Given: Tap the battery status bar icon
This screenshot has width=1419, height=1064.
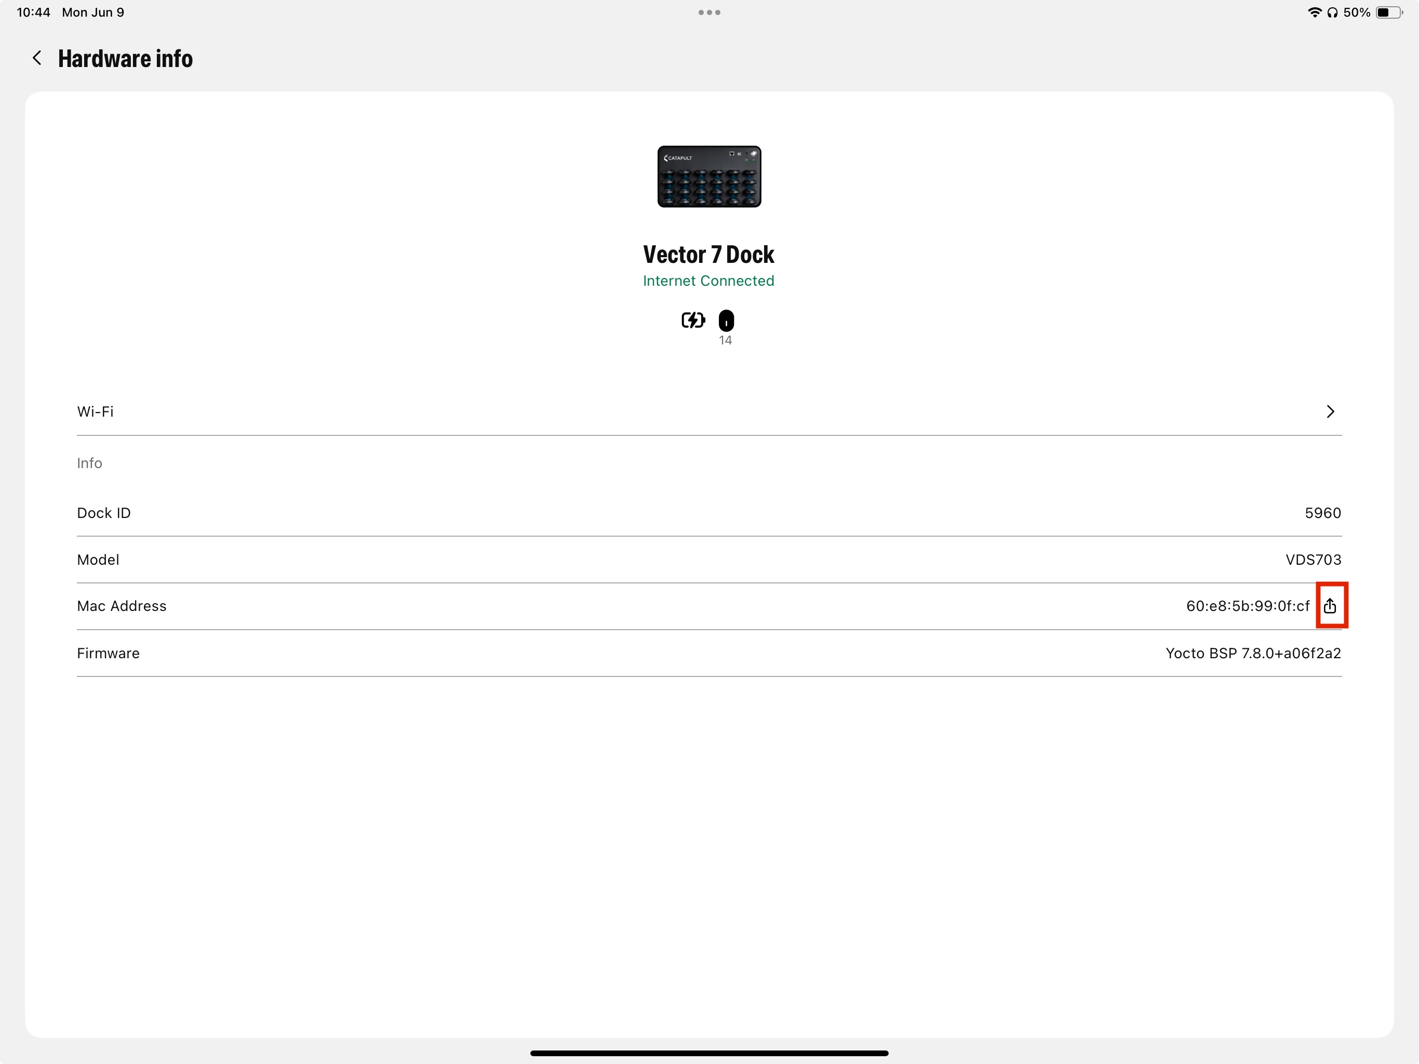Looking at the screenshot, I should tap(1389, 12).
